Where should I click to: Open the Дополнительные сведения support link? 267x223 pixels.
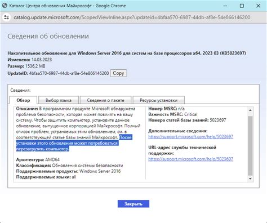pos(191,137)
